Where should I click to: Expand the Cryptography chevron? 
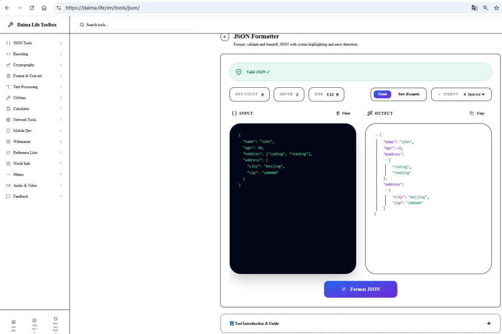point(60,65)
